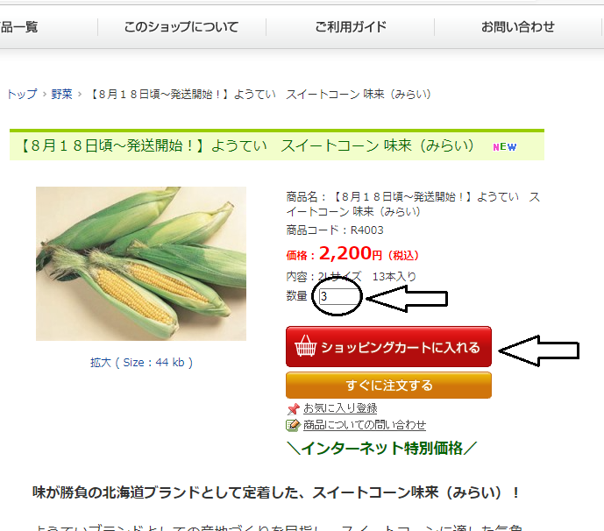This screenshot has height=531, width=604.
Task: Click the NEW badge beside the product title
Action: click(505, 146)
